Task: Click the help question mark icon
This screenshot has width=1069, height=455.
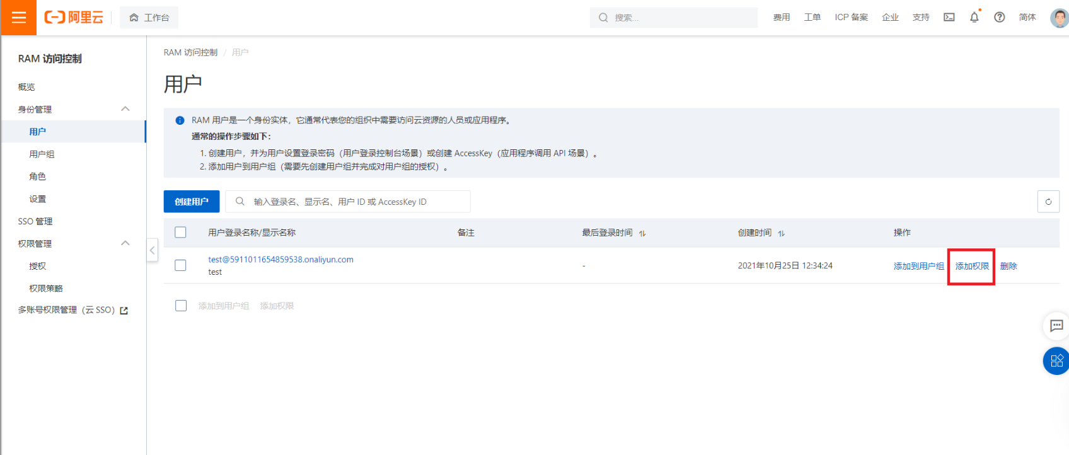Action: click(999, 18)
